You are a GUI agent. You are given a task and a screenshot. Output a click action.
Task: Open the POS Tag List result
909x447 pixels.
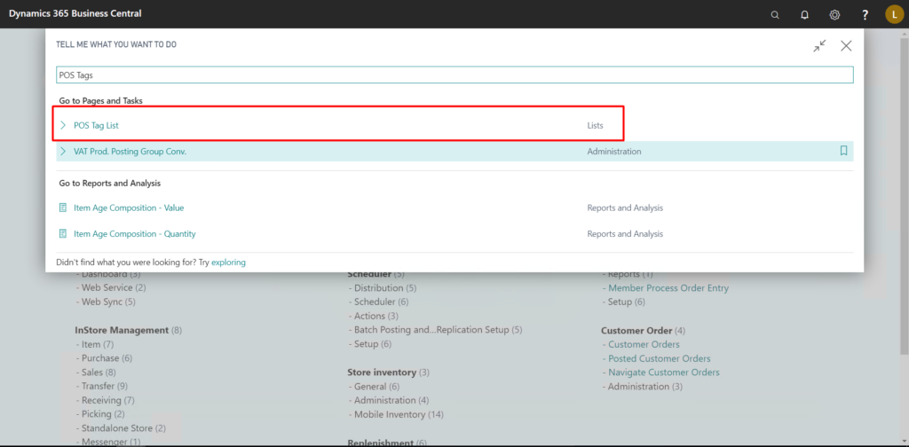point(96,125)
